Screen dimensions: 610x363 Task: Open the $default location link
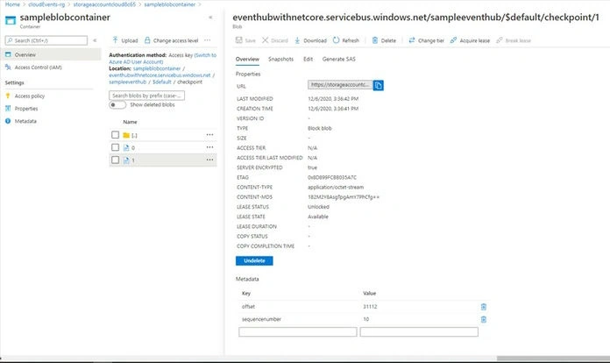[x=162, y=82]
